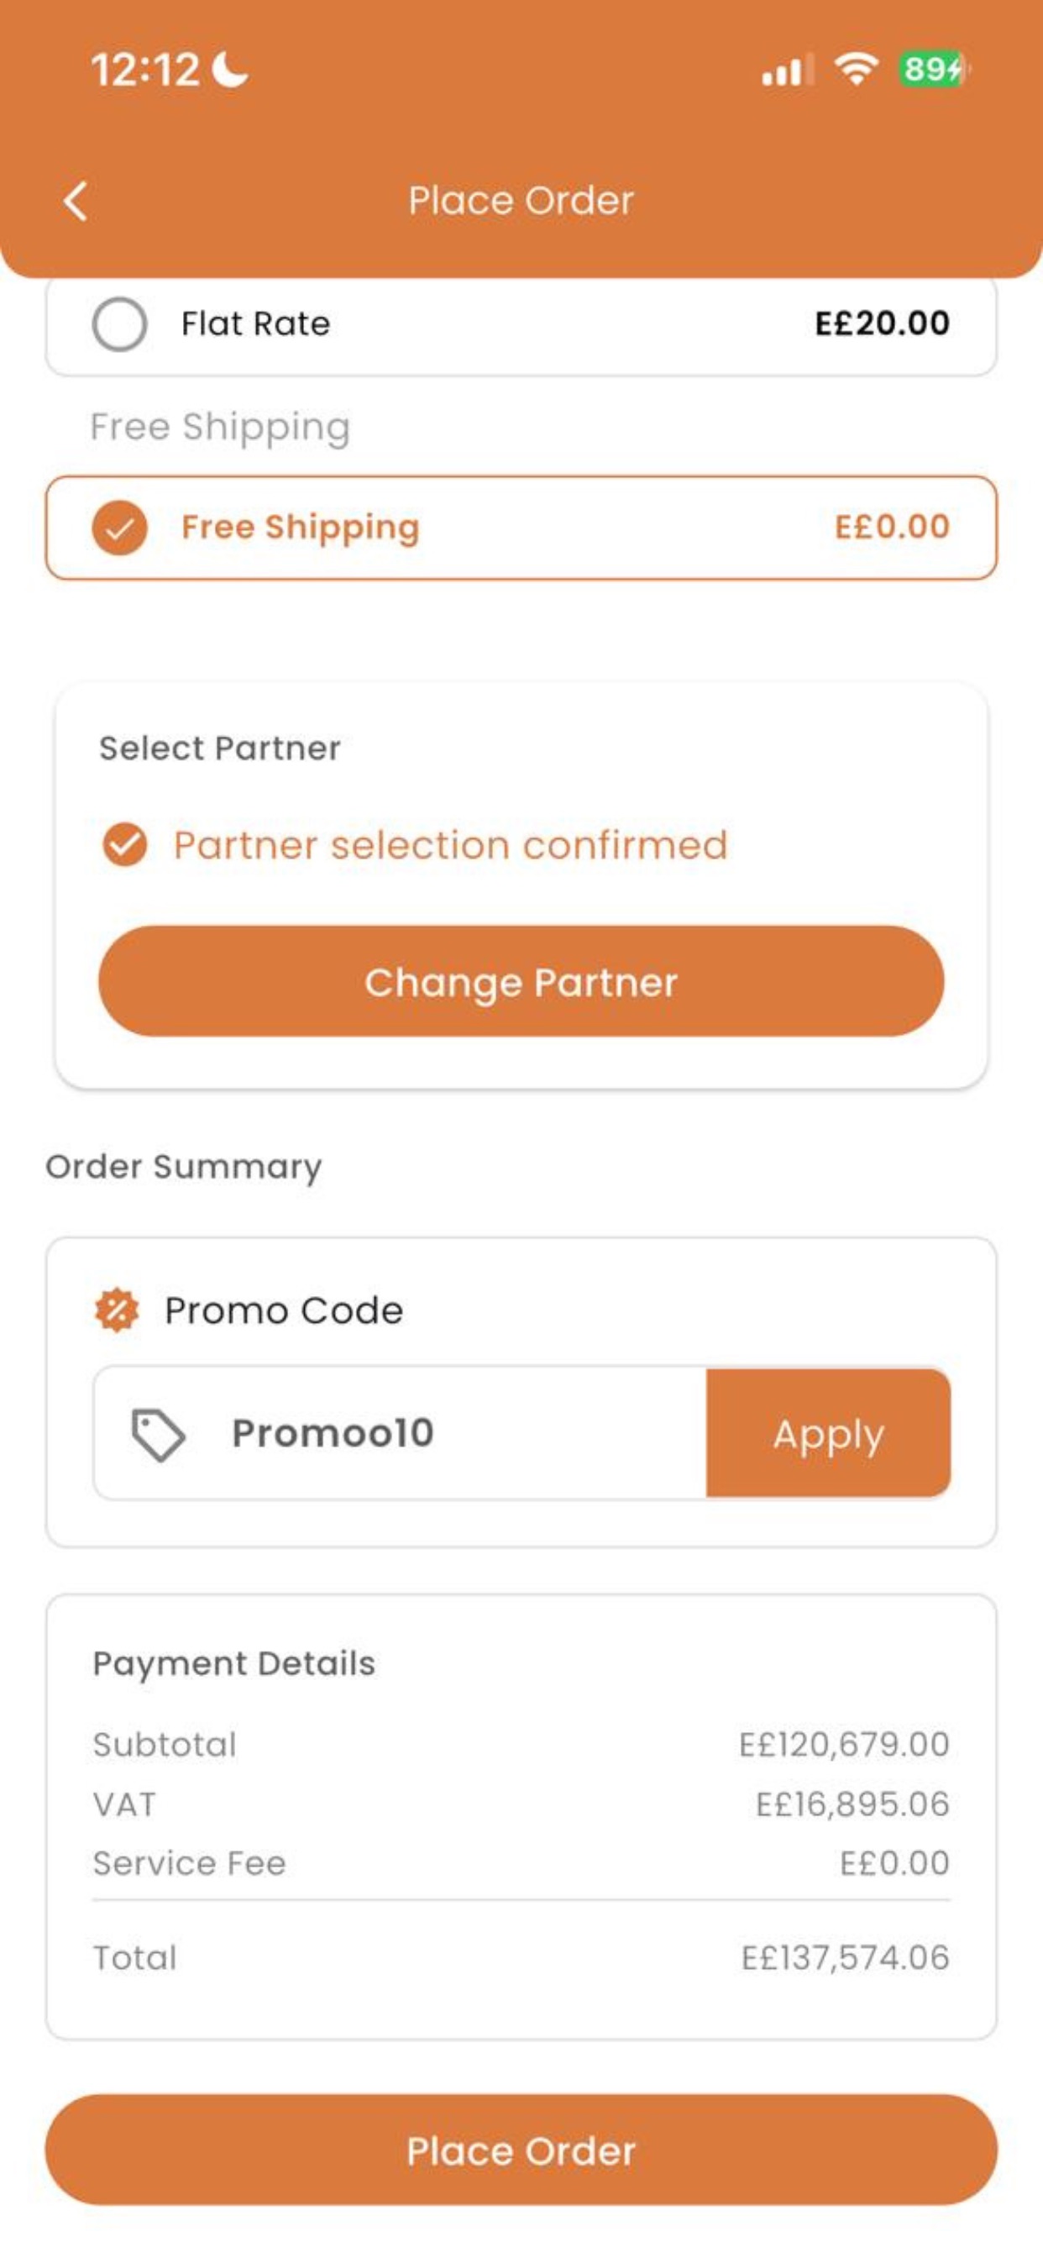Click the Flat Rate E£20.00 price

click(882, 323)
